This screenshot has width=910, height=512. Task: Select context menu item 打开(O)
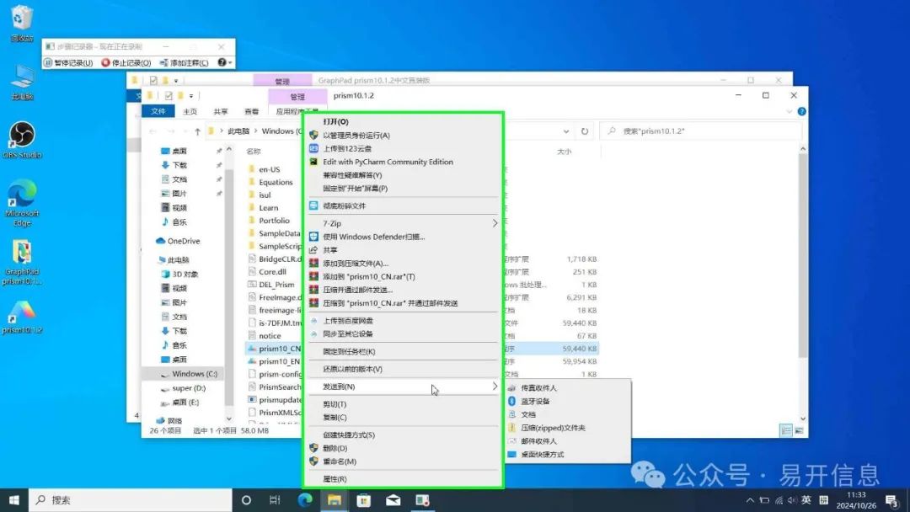(x=402, y=122)
